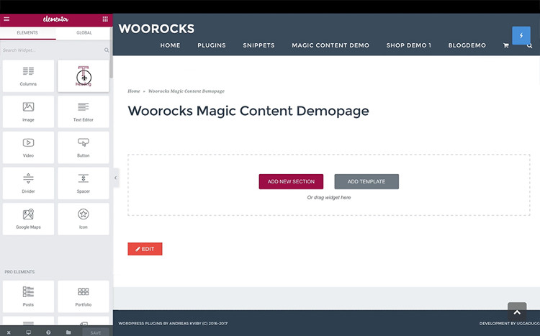Select the Google Maps widget
Screen dimensions: 540x336
pos(28,219)
